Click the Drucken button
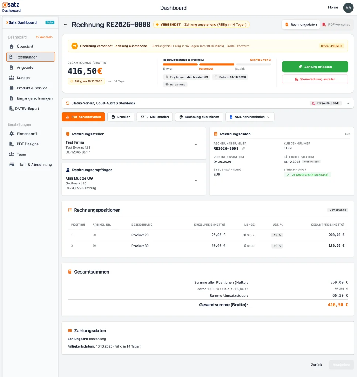 coord(121,117)
